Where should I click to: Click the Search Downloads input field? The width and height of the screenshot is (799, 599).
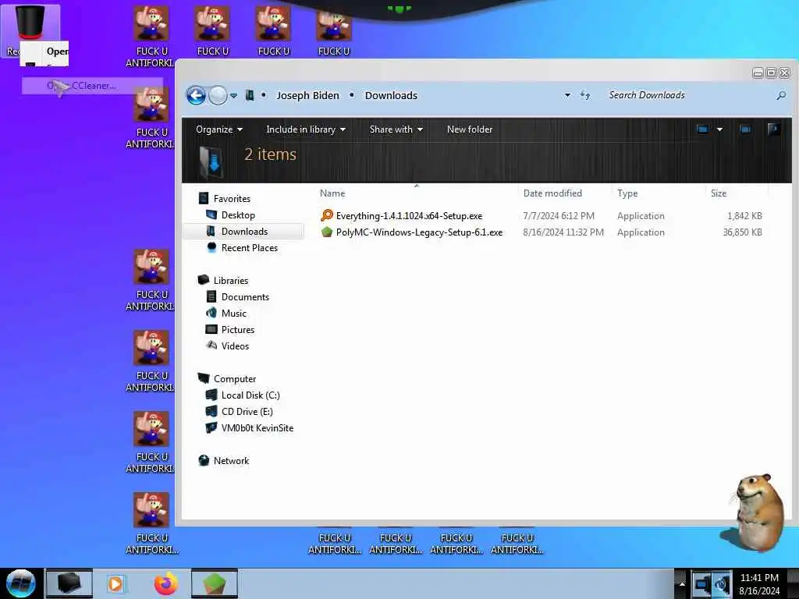(688, 95)
